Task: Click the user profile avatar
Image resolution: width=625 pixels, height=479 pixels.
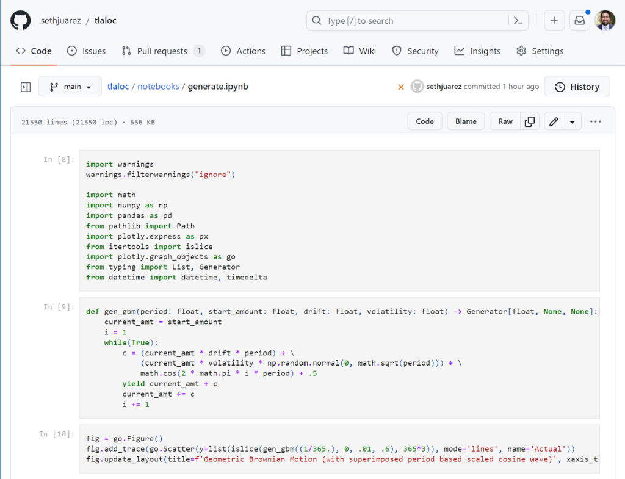Action: [x=605, y=21]
